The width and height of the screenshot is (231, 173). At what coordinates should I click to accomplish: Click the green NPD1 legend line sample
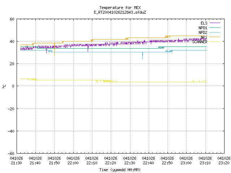215,28
